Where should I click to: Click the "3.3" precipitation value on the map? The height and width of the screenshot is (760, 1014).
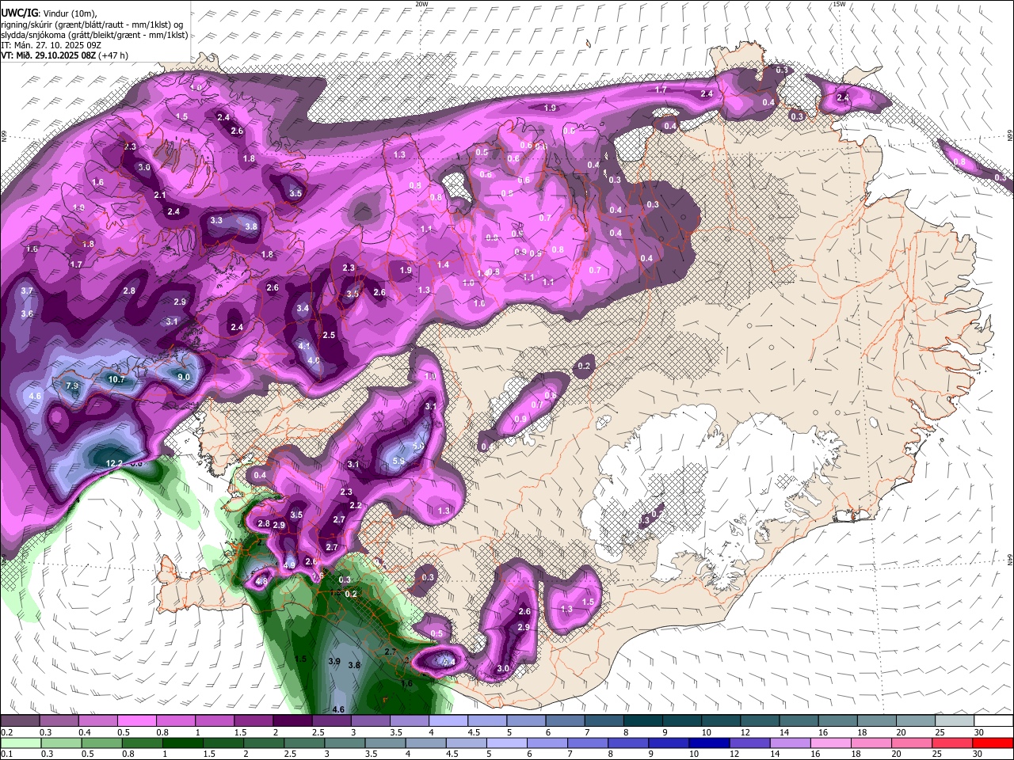pyautogui.click(x=216, y=220)
